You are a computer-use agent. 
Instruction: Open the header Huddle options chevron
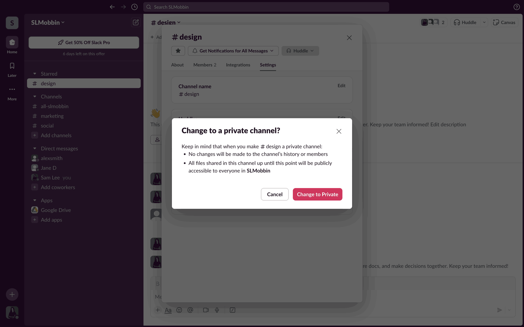[484, 22]
